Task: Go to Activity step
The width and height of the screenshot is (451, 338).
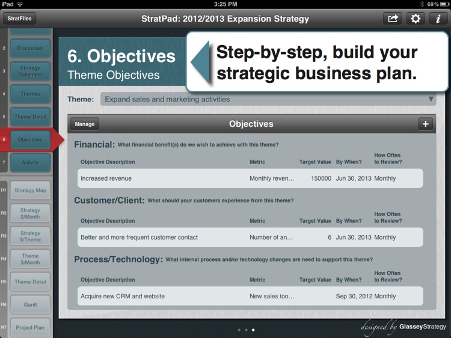Action: [x=30, y=163]
